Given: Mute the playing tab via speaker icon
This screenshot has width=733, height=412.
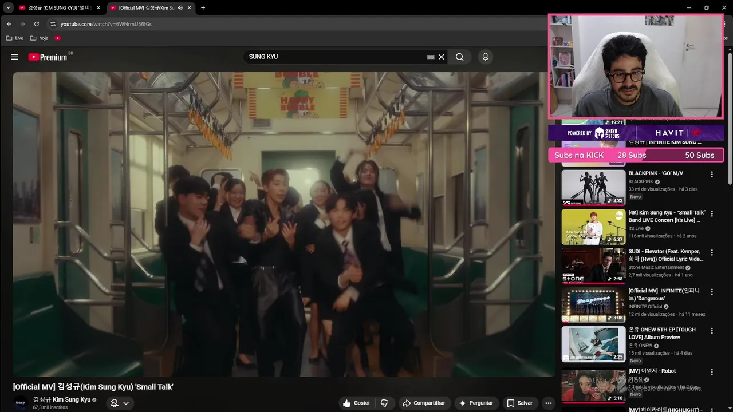Looking at the screenshot, I should pos(180,7).
